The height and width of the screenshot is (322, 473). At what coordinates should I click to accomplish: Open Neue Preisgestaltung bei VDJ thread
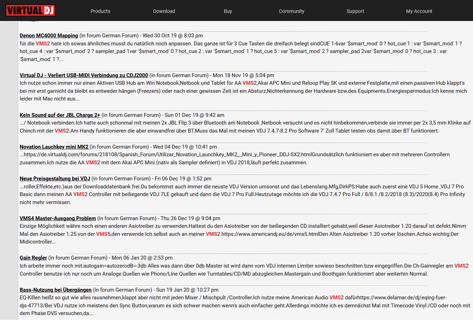(55, 179)
